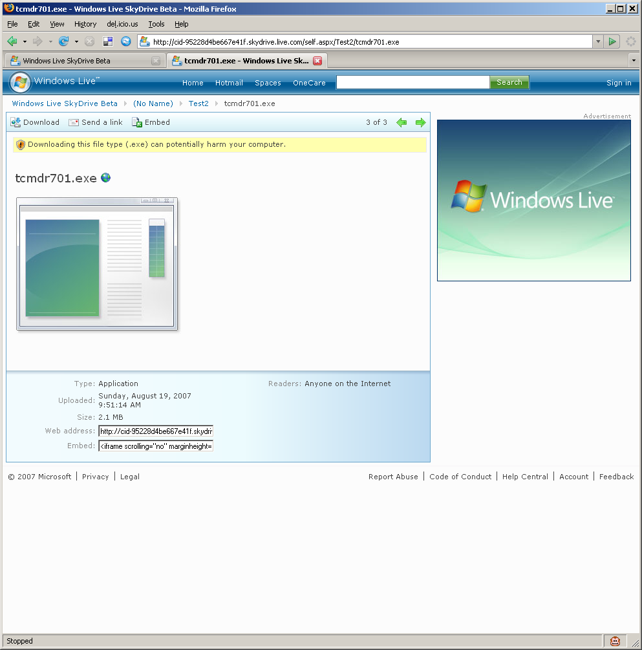Open the Back button history dropdown arrow

pos(25,41)
